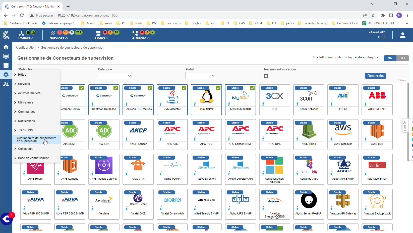Click the Centreon logo icon
This screenshot has height=233, width=413.
tap(6, 35)
